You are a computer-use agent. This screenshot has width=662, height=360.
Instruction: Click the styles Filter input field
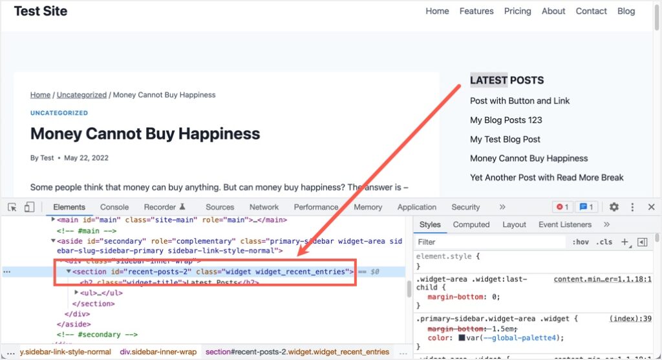click(x=488, y=242)
